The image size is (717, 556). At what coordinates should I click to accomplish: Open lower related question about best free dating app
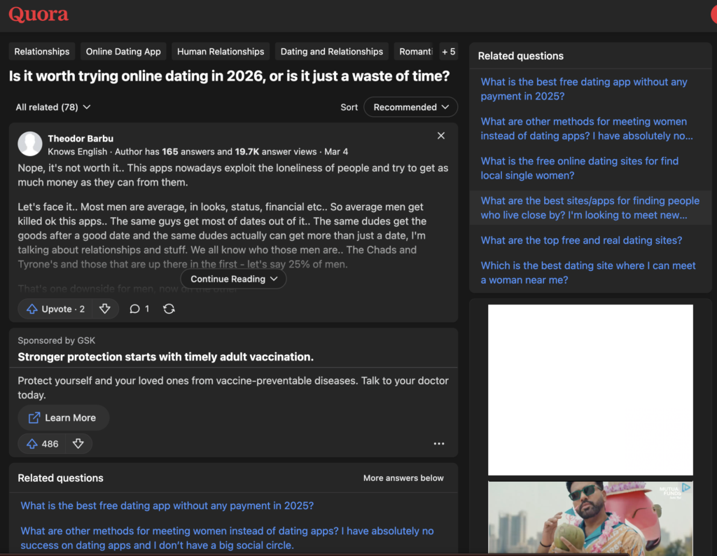tap(167, 506)
